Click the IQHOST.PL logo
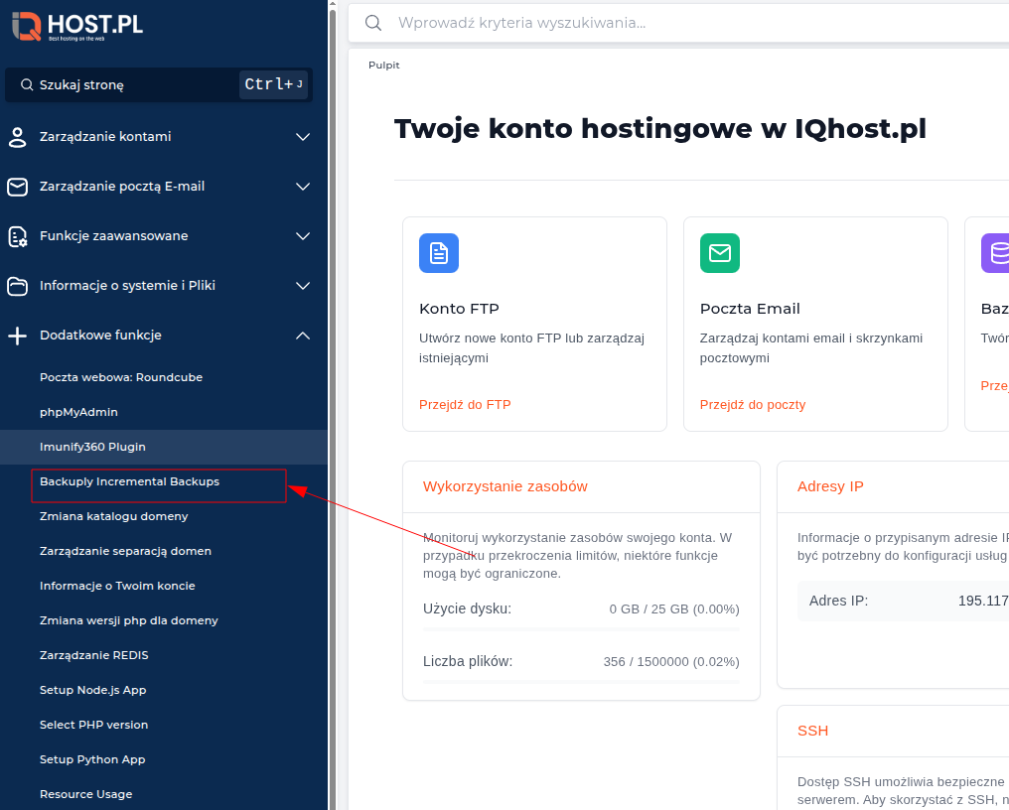The width and height of the screenshot is (1009, 810). click(77, 26)
